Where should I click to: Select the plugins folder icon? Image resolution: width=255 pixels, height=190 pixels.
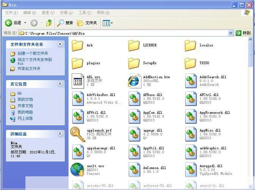pos(77,63)
